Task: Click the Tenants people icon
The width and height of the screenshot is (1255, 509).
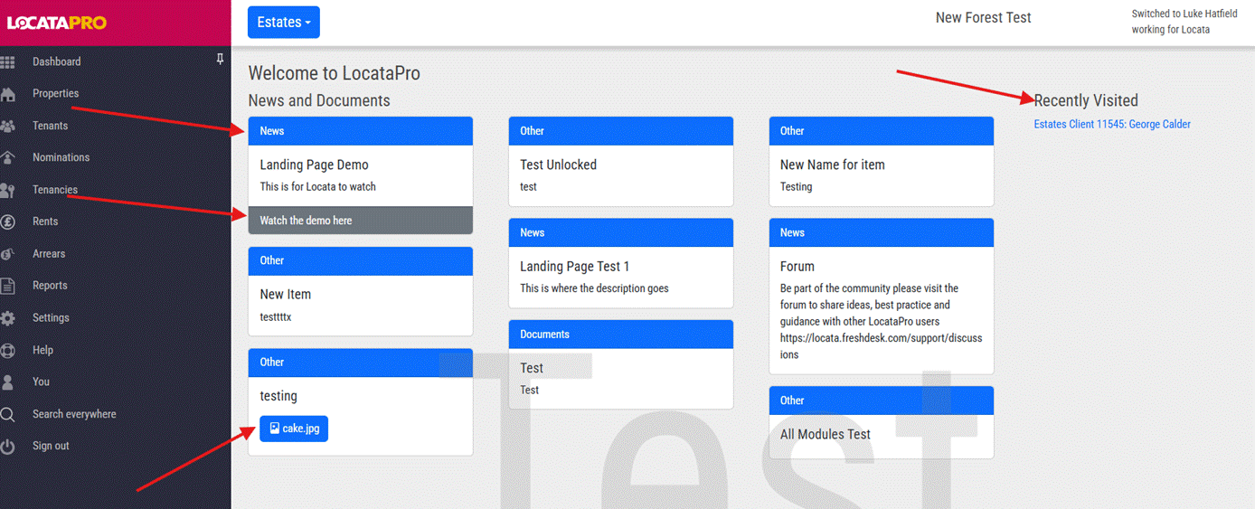Action: [7, 127]
